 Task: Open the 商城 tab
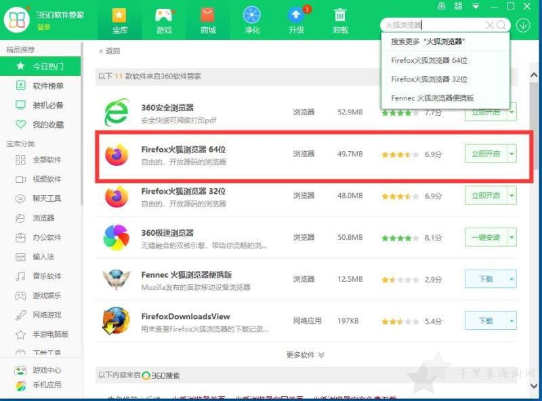pos(208,21)
